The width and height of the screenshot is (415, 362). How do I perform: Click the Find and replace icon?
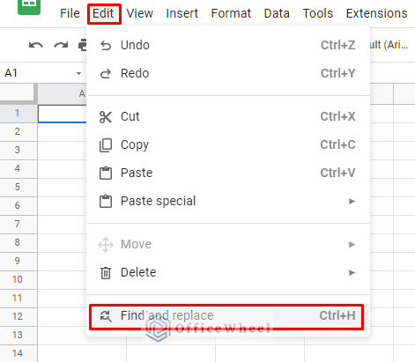106,316
